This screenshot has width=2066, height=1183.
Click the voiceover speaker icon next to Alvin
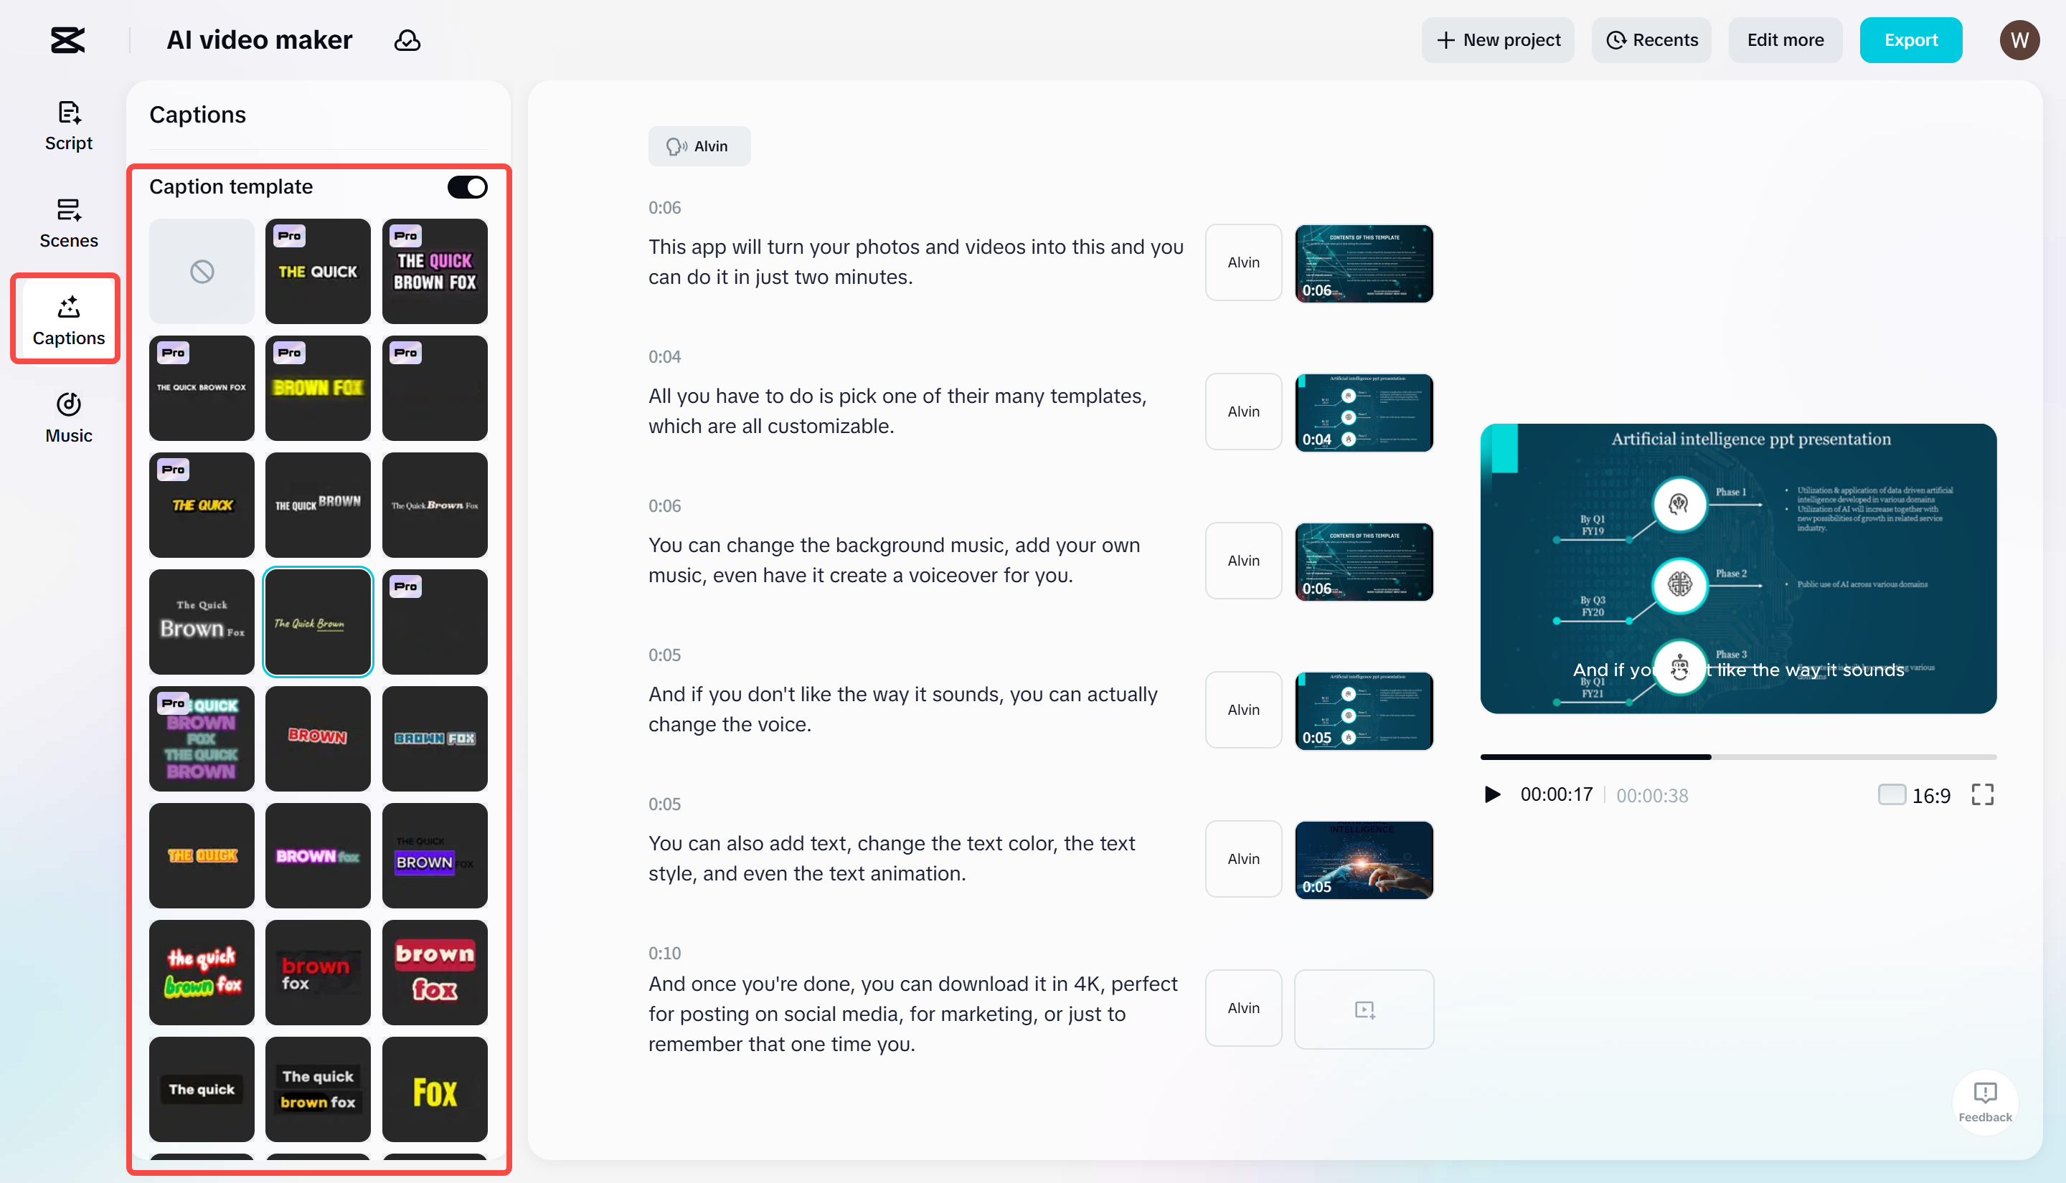(x=676, y=146)
